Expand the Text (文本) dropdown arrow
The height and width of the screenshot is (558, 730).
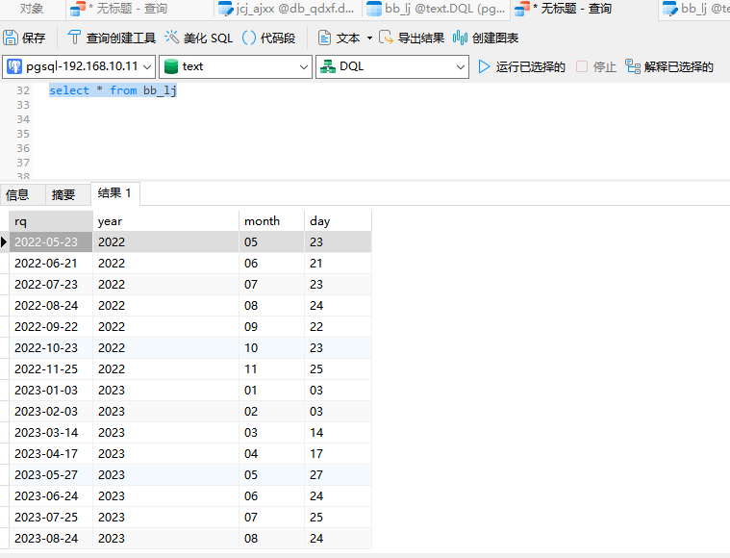[369, 38]
